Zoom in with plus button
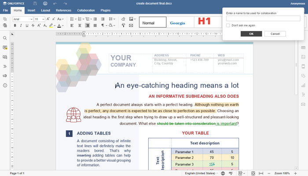This screenshot has height=176, width=308. pyautogui.click(x=295, y=173)
